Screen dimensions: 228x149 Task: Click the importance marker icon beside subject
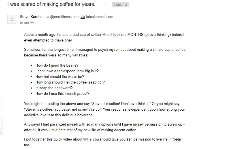tap(104, 5)
